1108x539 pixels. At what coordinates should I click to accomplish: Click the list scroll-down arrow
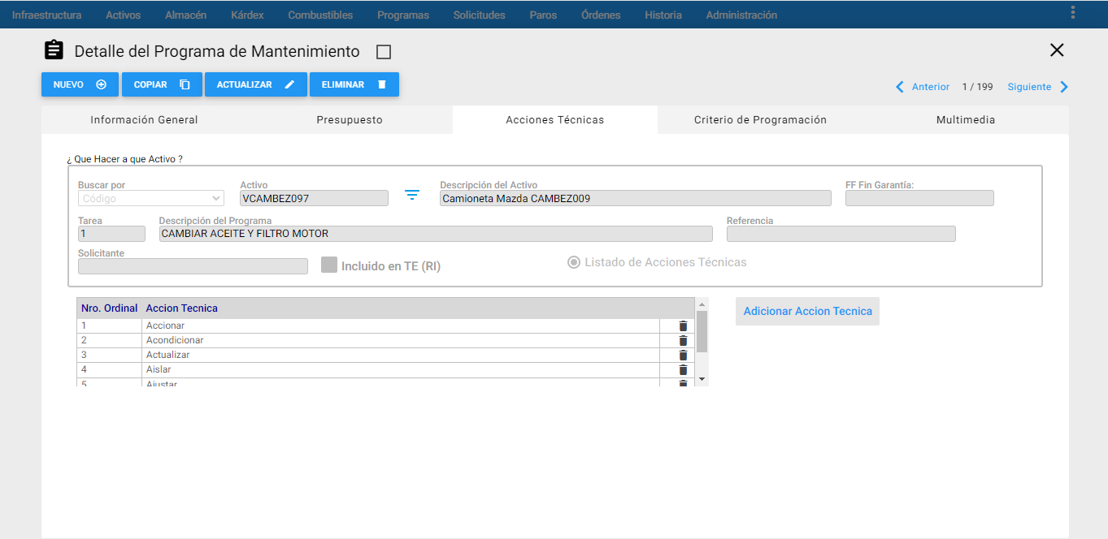tap(702, 380)
